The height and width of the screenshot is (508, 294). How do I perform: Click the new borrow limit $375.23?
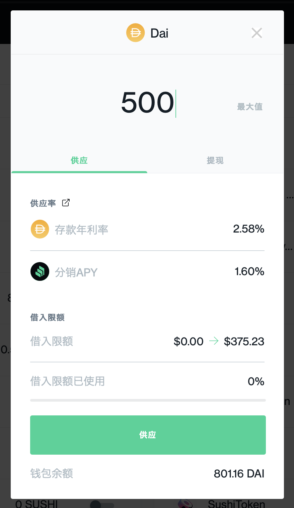(244, 342)
